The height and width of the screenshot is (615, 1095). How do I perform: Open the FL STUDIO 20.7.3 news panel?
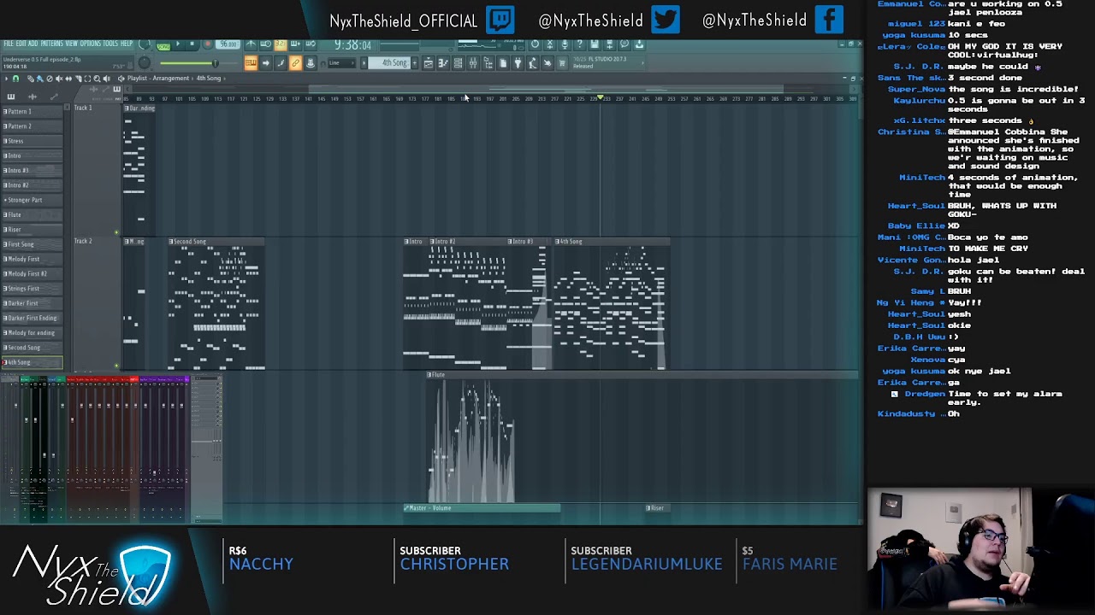[x=609, y=63]
